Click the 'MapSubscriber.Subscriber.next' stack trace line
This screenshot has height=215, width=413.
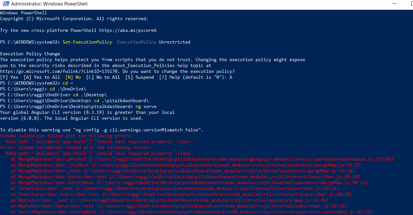179,206
